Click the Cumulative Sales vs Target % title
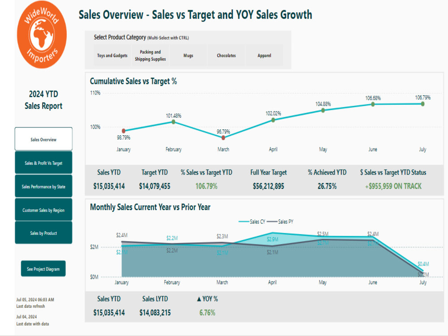 134,81
